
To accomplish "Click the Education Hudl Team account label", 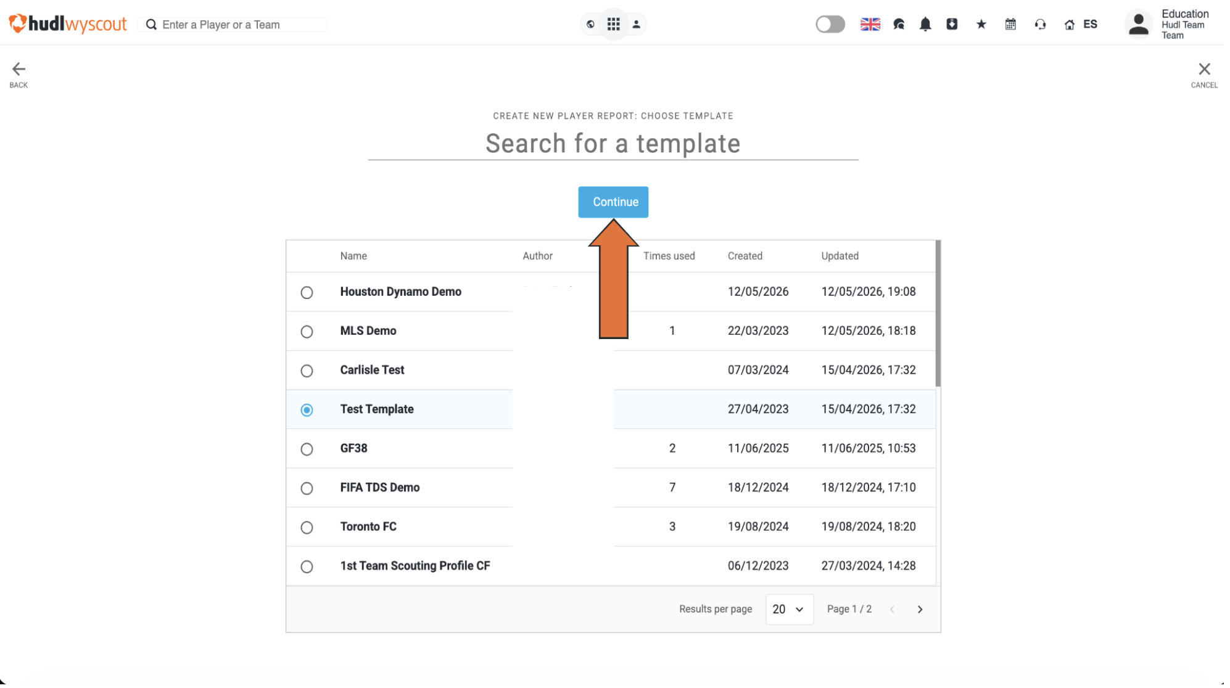I will pos(1184,25).
